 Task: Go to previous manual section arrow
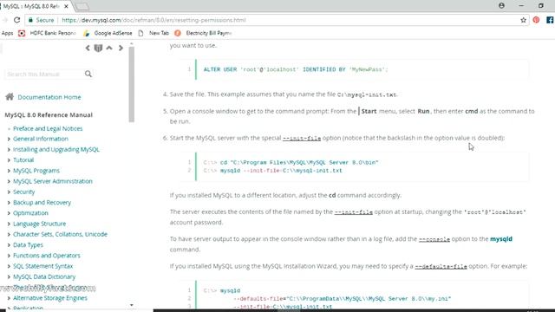(88, 48)
